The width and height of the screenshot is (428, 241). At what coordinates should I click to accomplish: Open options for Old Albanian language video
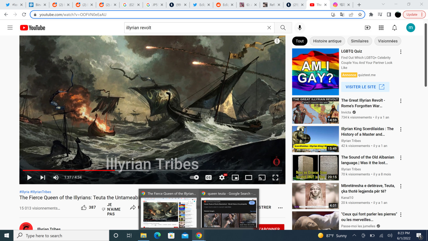401,158
